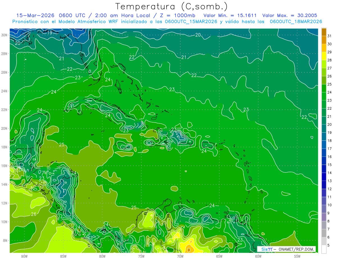337x260 pixels.
Task: Click the "24N" latitude axis label
Action: 4,91
